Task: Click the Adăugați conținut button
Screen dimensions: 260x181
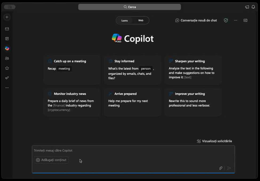Action: (x=51, y=160)
